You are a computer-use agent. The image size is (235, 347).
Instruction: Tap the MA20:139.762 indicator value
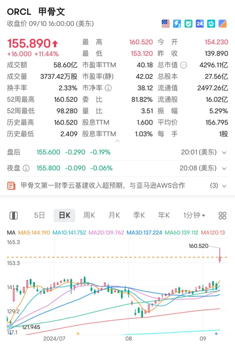point(106,232)
